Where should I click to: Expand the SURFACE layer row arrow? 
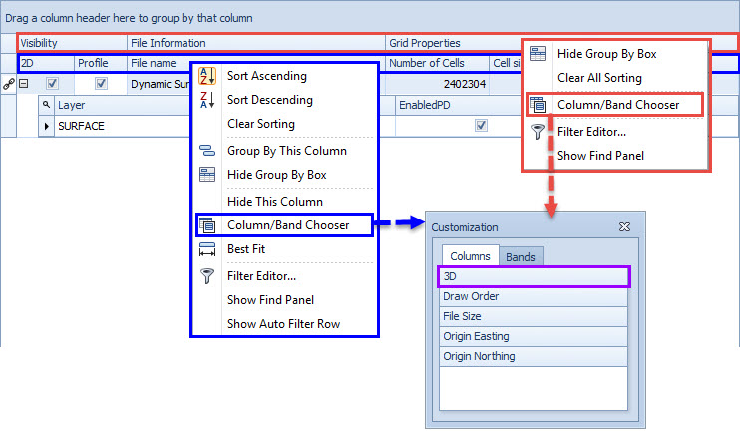[x=46, y=126]
